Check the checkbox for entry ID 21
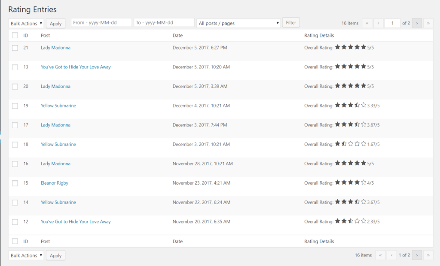 (x=14, y=48)
